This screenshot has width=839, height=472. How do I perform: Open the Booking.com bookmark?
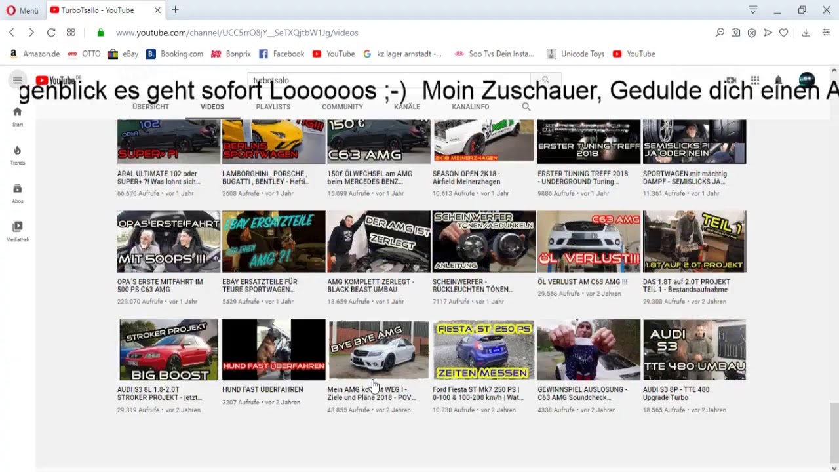tap(174, 54)
